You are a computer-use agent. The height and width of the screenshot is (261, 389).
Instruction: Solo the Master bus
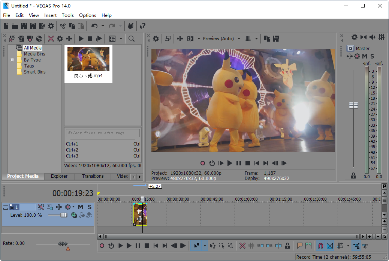[372, 56]
